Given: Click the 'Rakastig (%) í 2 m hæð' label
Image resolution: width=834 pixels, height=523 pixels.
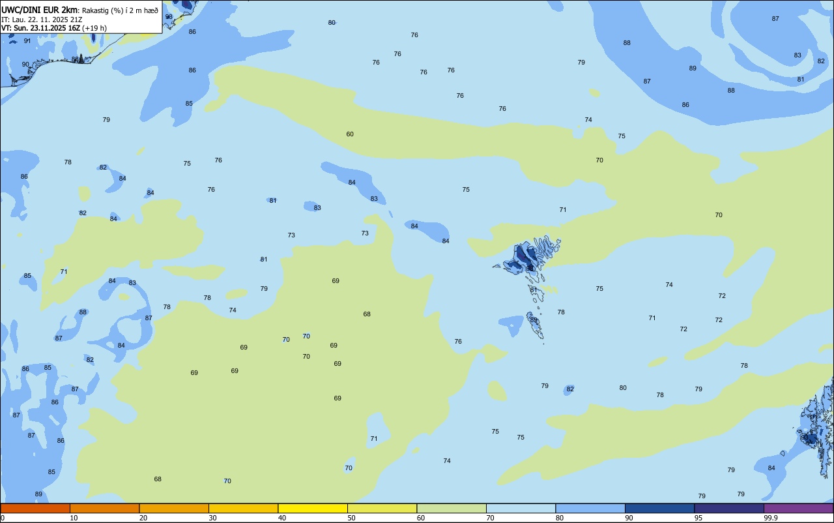Looking at the screenshot, I should coord(120,10).
